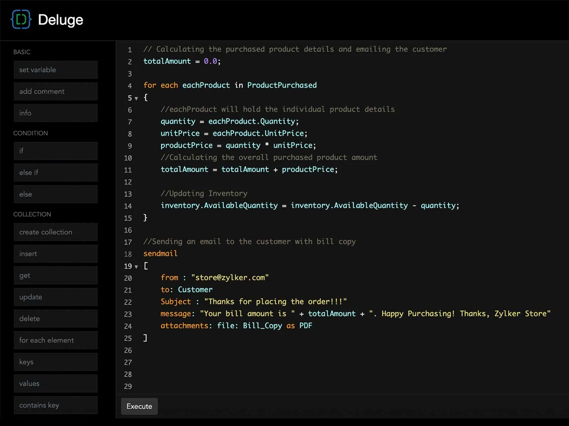Click line number 18 in gutter
This screenshot has width=569, height=426.
click(x=128, y=254)
